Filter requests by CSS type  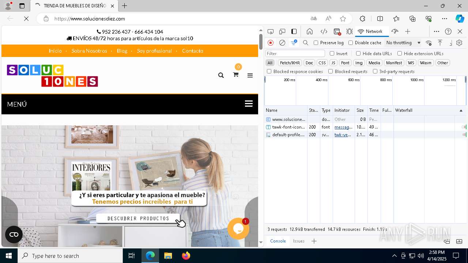tap(322, 63)
